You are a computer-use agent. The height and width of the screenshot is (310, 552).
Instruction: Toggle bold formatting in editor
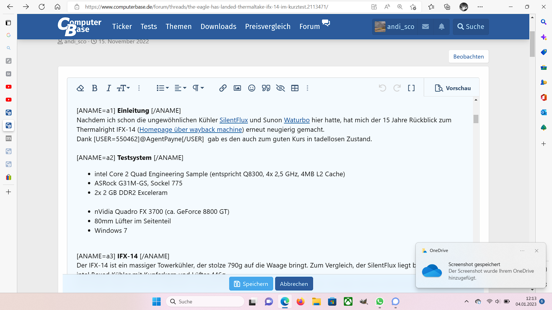(x=95, y=88)
